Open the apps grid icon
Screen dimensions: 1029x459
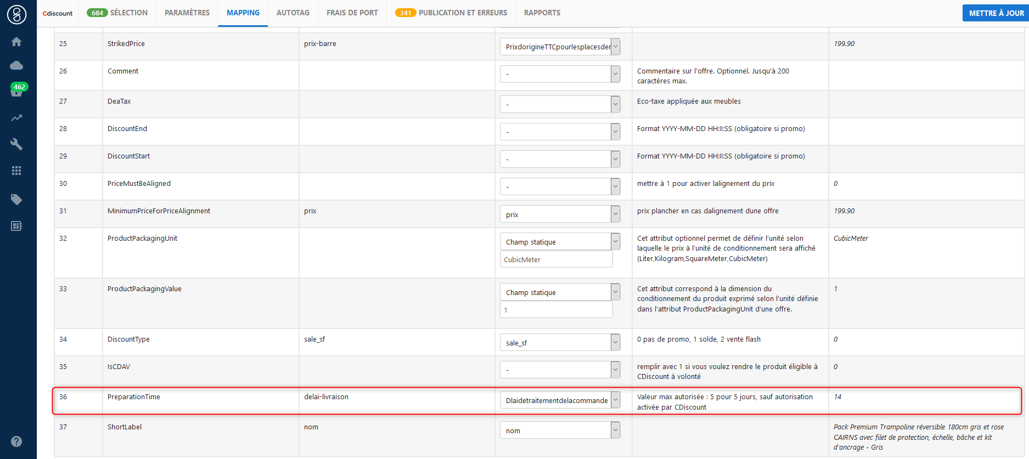(x=16, y=171)
